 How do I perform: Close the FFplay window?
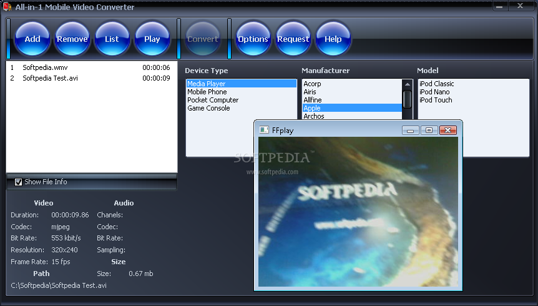point(448,131)
